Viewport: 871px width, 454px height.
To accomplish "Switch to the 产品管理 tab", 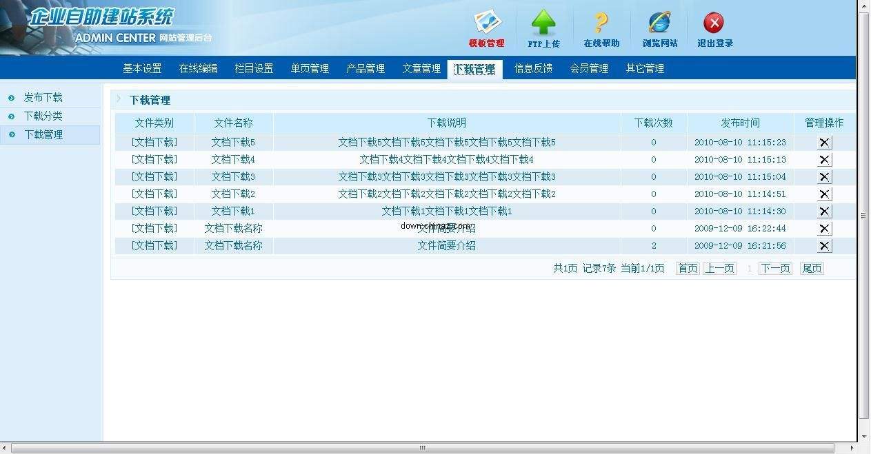I will tap(366, 68).
